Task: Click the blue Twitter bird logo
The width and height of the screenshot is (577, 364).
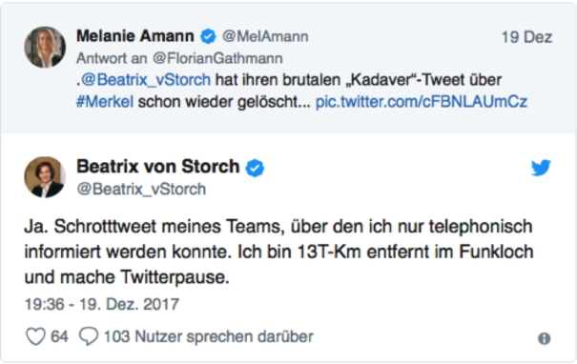Action: pos(541,168)
